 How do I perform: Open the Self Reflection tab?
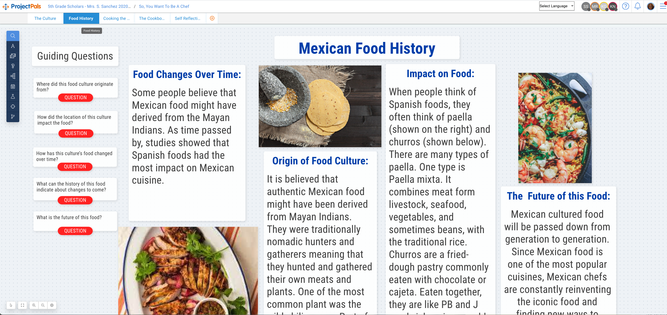click(187, 18)
